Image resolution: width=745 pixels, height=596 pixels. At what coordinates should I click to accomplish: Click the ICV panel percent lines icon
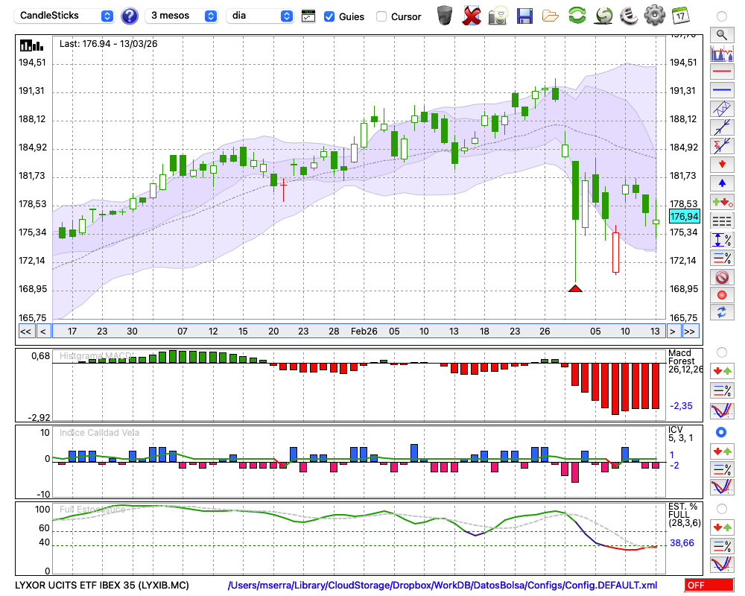[x=722, y=469]
